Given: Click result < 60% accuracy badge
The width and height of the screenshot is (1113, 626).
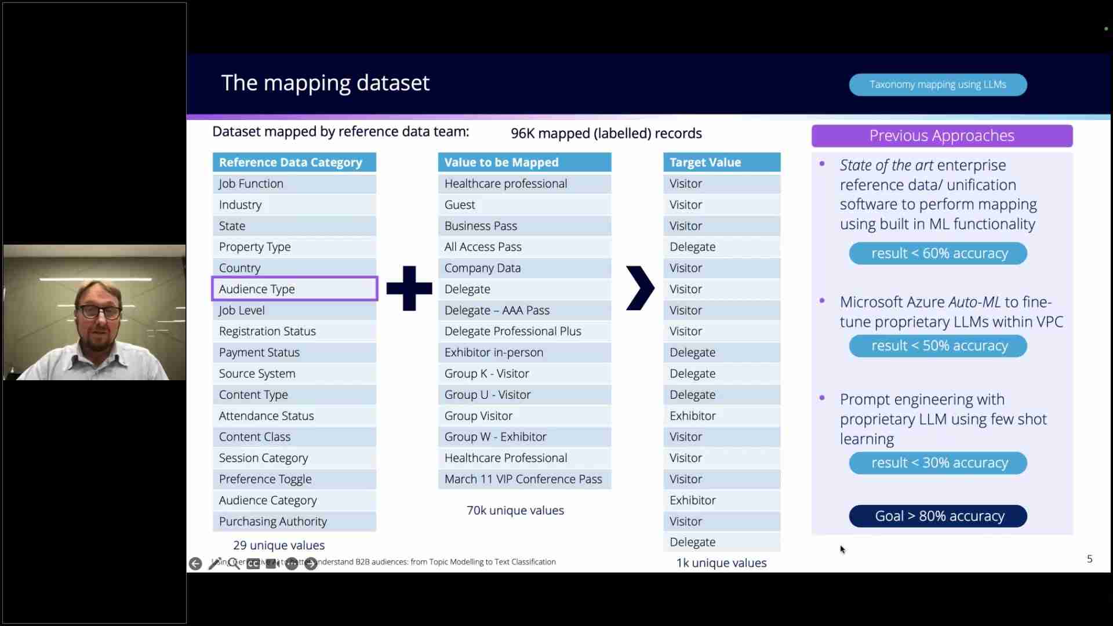Looking at the screenshot, I should click(x=938, y=253).
